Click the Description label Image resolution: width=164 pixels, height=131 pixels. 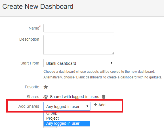coord(29,39)
